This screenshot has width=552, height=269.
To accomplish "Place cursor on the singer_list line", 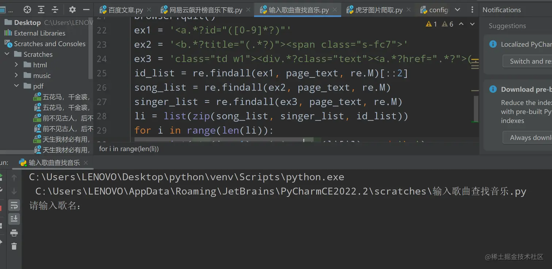I will pyautogui.click(x=268, y=102).
